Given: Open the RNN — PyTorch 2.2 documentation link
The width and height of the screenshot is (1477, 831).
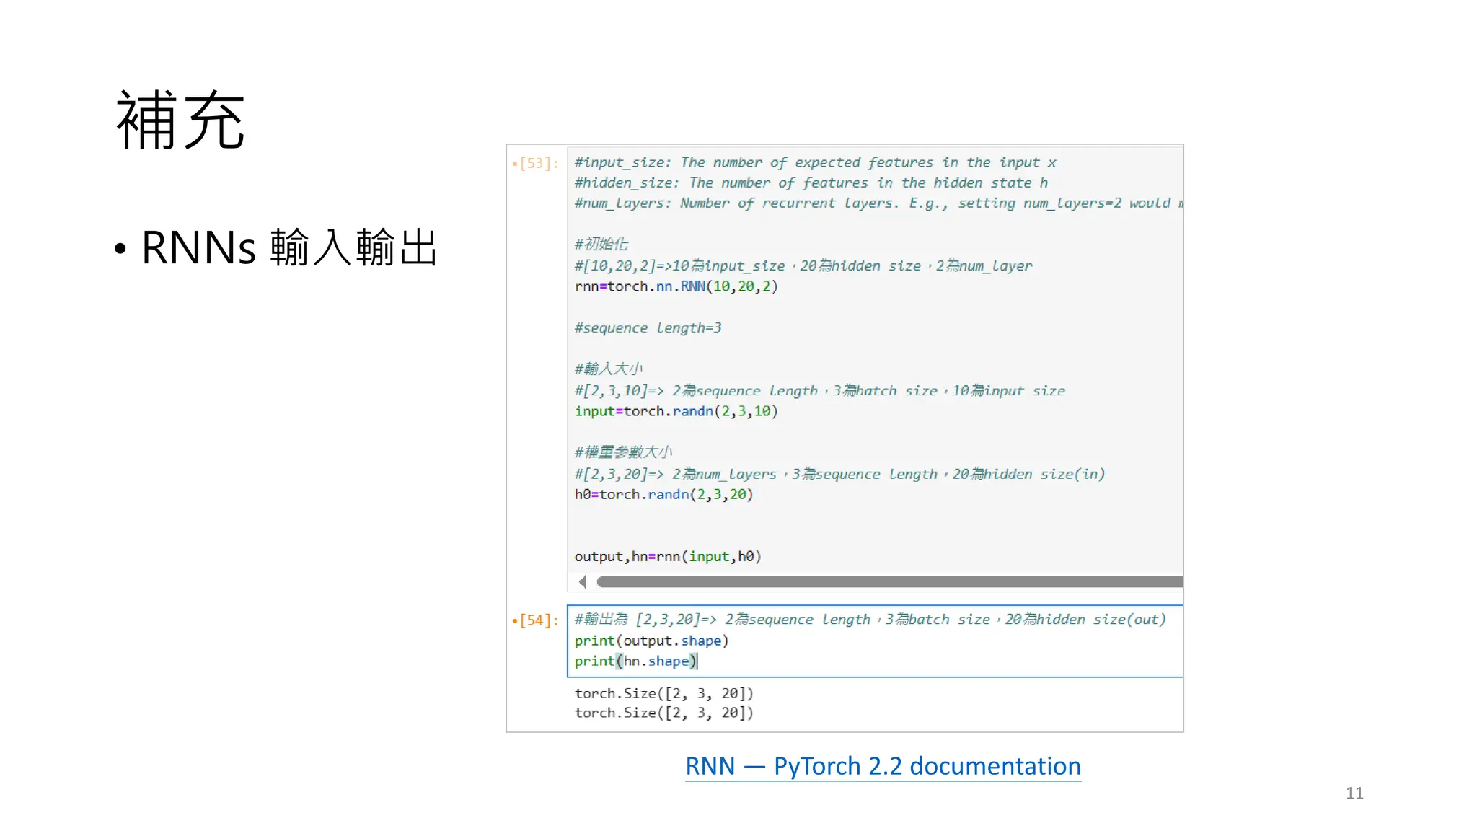Looking at the screenshot, I should (x=882, y=766).
